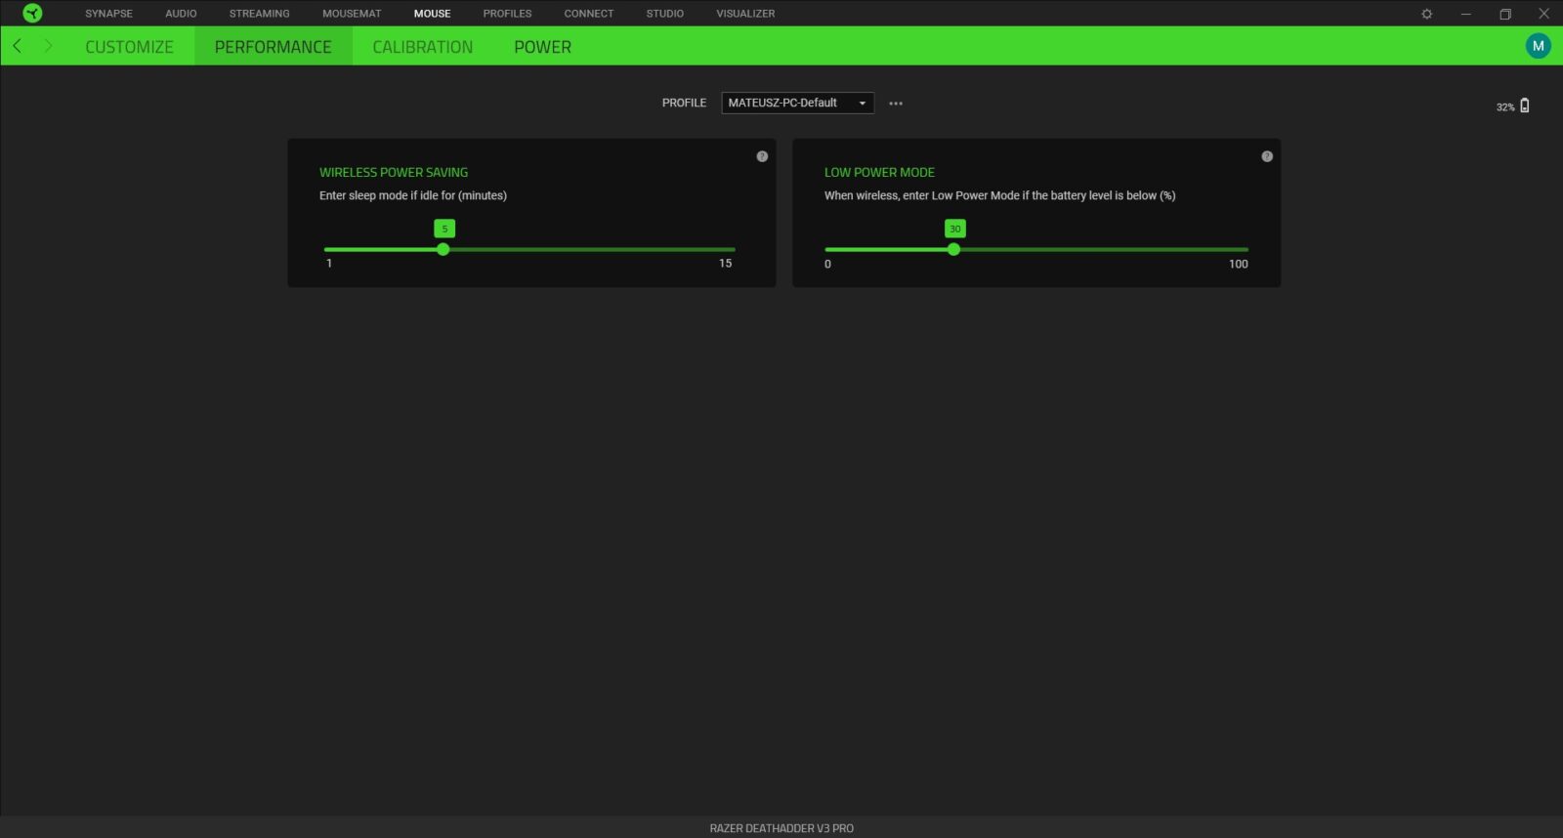The height and width of the screenshot is (838, 1563).
Task: Open the Mousemat section
Action: [x=352, y=14]
